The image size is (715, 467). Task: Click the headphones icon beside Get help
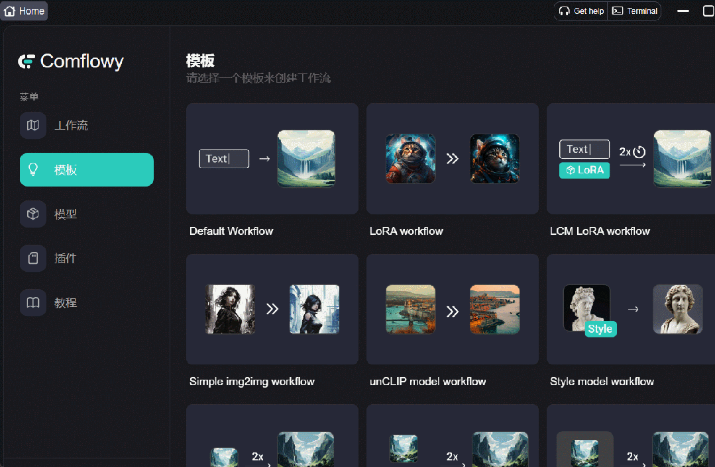coord(565,11)
